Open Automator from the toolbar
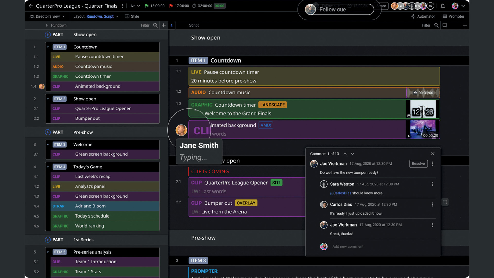Screen dimensions: 494x278 (x=423, y=16)
